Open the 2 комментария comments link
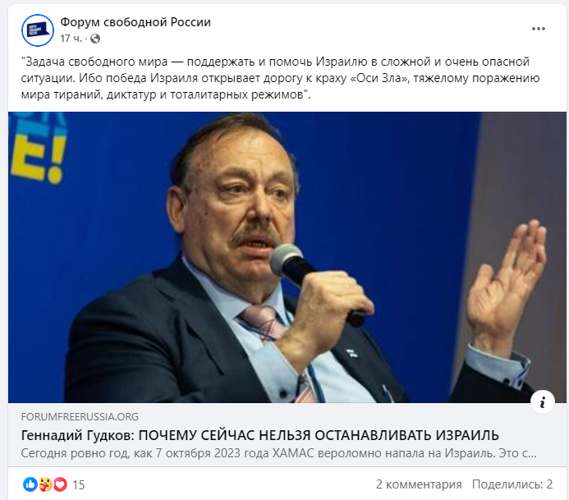 pyautogui.click(x=419, y=484)
